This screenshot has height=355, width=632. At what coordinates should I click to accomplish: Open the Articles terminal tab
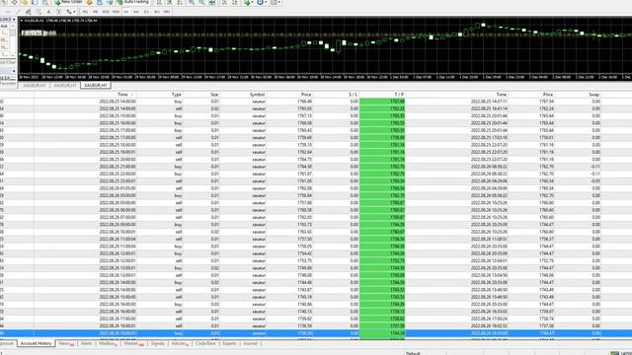(180, 343)
